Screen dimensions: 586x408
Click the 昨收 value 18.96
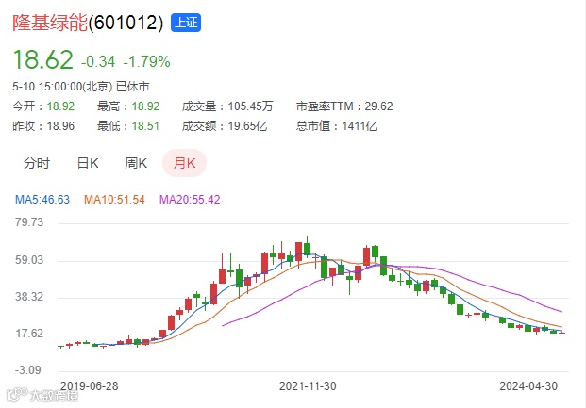(x=60, y=126)
